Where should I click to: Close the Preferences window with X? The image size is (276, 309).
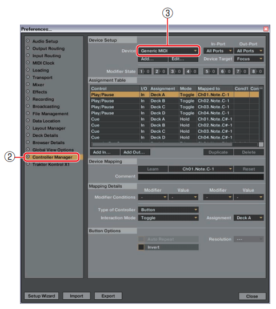(266, 29)
